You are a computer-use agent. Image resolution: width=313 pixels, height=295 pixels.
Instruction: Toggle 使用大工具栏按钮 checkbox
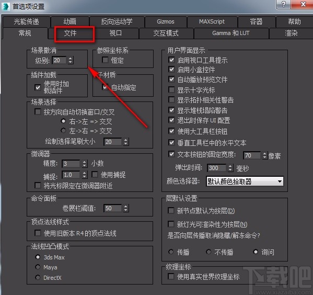(171, 131)
